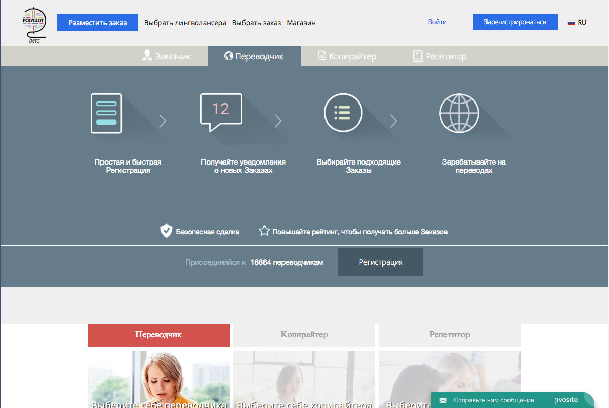Screen dimensions: 609x408
Task: Click the page icon on Копирайтер tab
Action: (x=322, y=55)
